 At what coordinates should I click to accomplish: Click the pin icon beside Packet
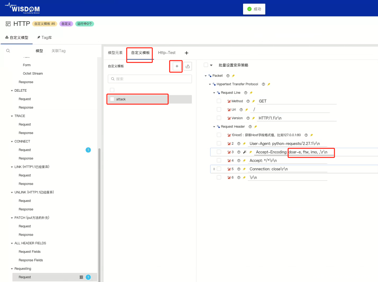click(233, 76)
